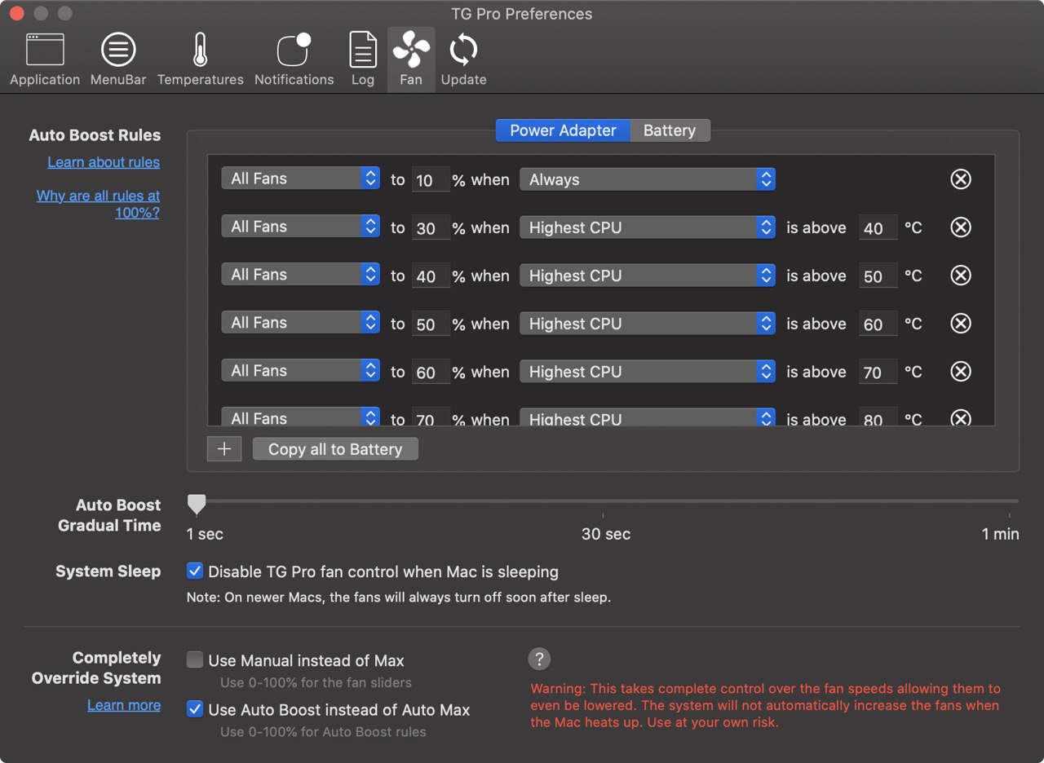Click the Auto Boost Gradual Time slider thumb
The height and width of the screenshot is (763, 1044).
coord(197,504)
